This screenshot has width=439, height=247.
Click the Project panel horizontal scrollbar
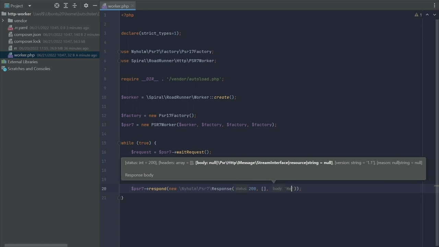click(36, 245)
